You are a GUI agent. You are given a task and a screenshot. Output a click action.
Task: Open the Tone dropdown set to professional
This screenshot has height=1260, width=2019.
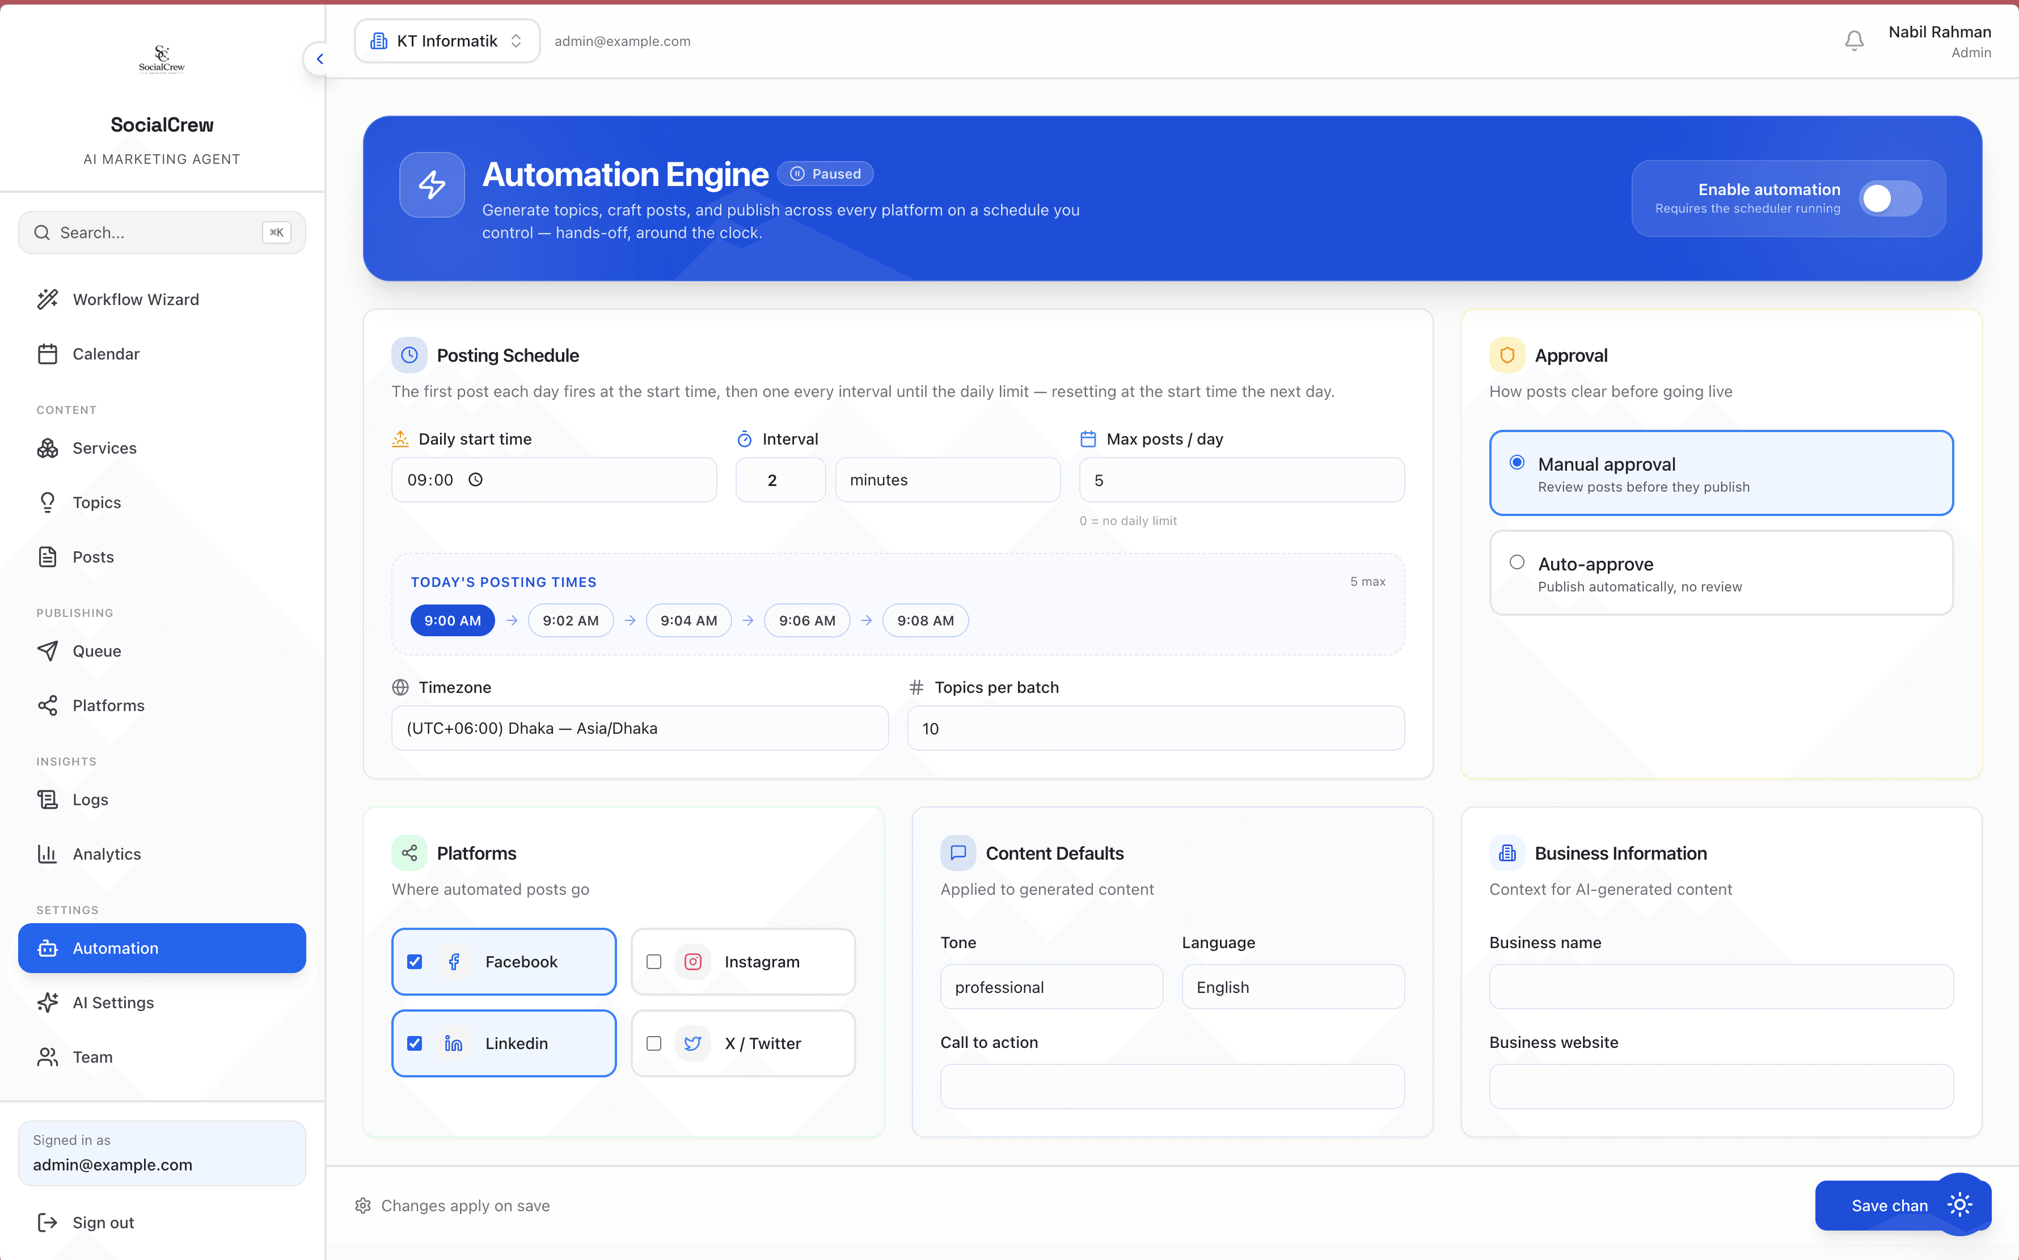(x=1051, y=987)
